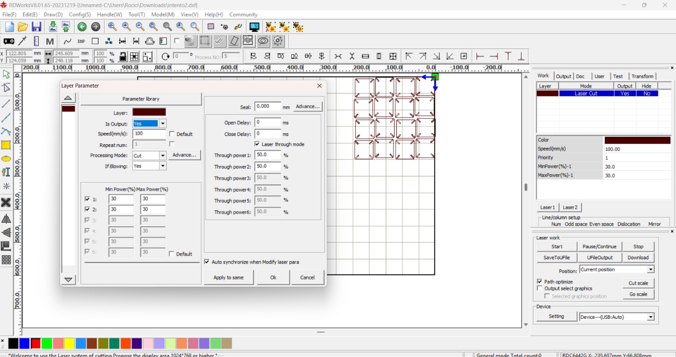Open the Is Output dropdown
676x357 pixels.
[163, 124]
